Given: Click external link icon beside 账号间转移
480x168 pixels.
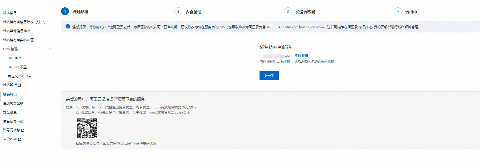Looking at the screenshot, I should [23, 130].
